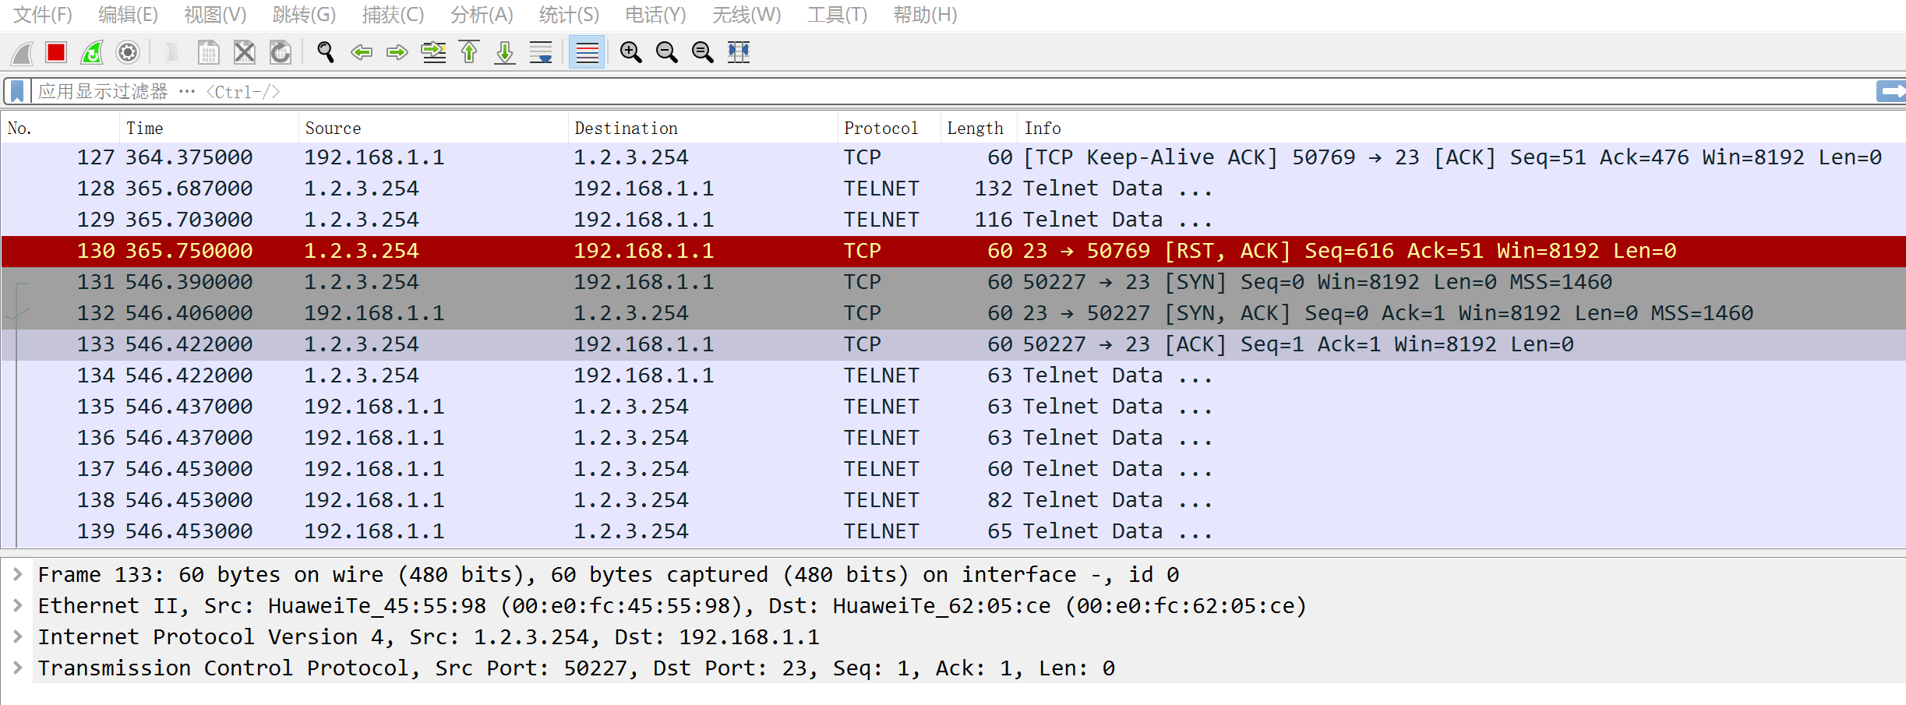The image size is (1906, 705).
Task: Click the display filter input field
Action: [935, 92]
